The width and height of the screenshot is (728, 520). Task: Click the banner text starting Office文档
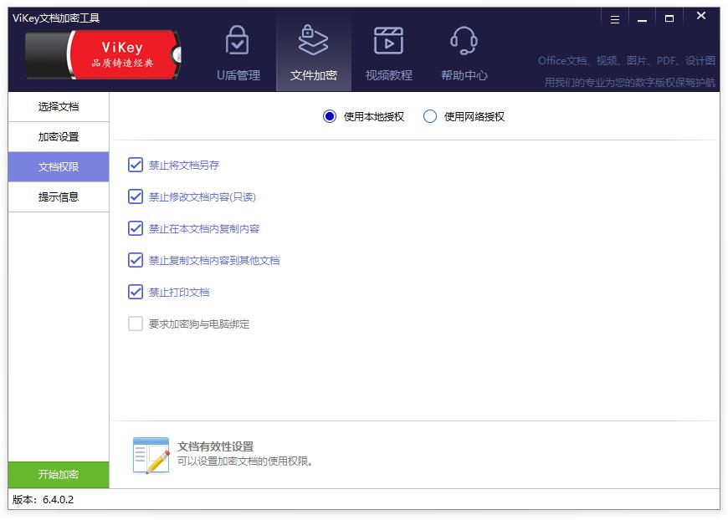[626, 61]
